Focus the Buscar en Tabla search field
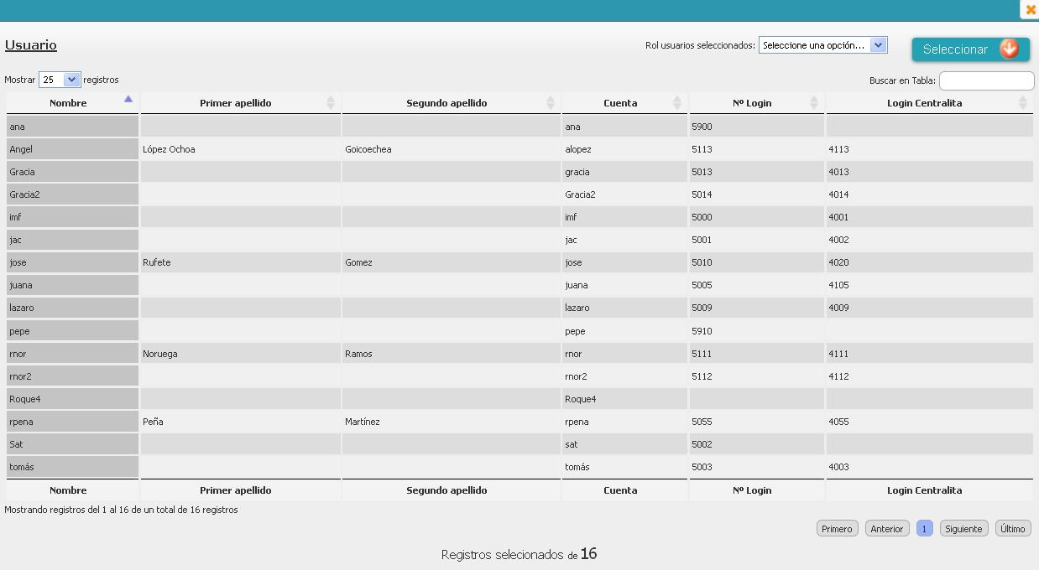Viewport: 1039px width, 570px height. tap(986, 80)
